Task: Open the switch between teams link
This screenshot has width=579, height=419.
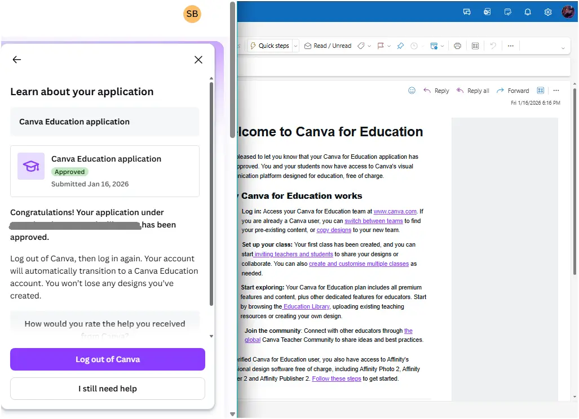Action: tap(374, 221)
